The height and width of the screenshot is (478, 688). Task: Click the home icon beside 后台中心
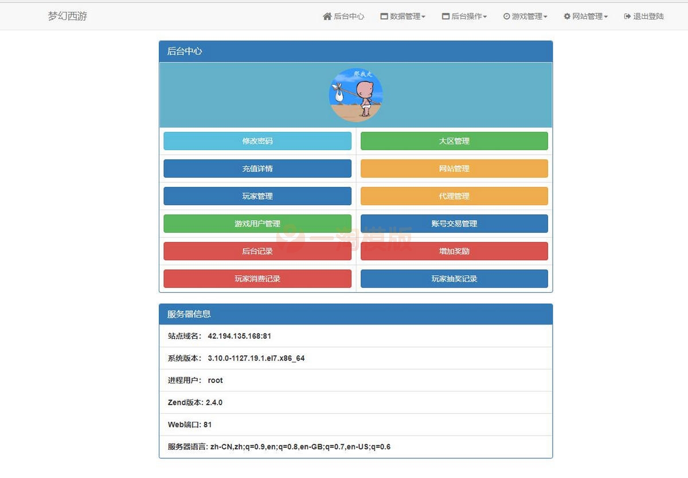pyautogui.click(x=328, y=16)
